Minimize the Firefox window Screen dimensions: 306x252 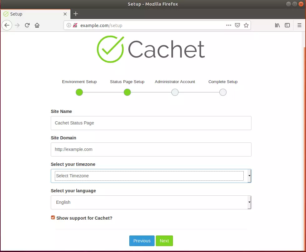(289, 4)
